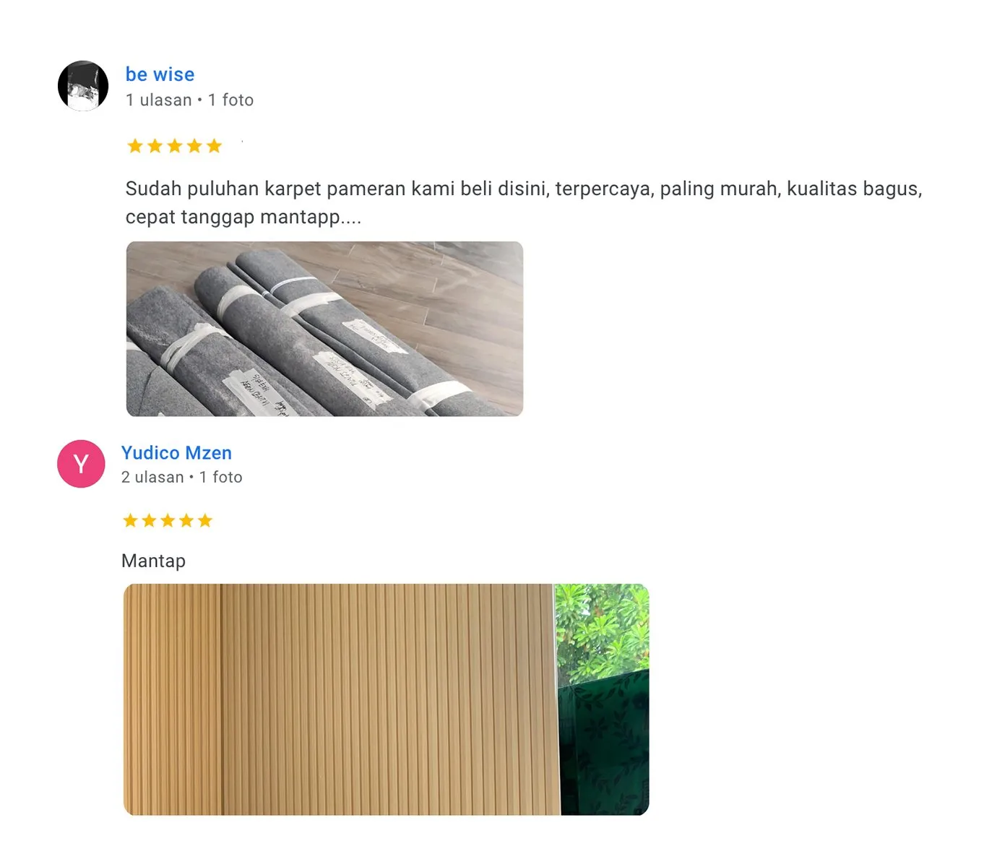
Task: Click fourth star of Yudico Mzen rating
Action: [x=186, y=520]
